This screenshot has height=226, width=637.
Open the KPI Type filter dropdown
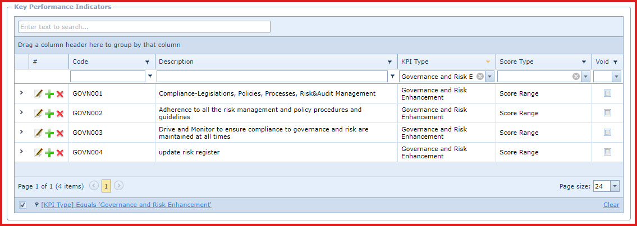coord(489,77)
